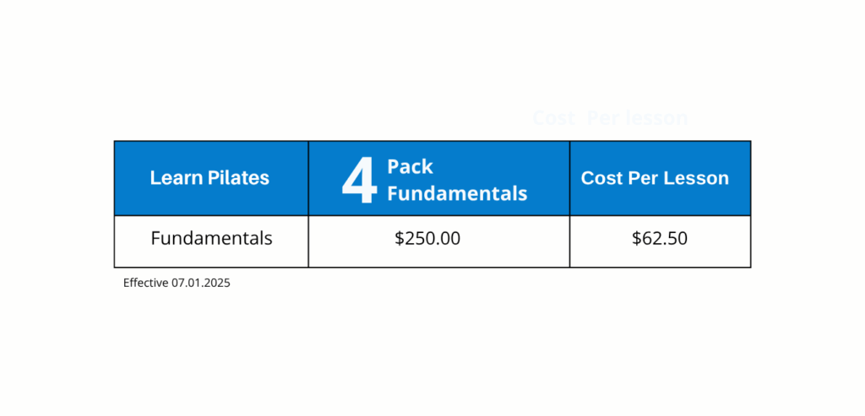Select the word "Pilates" in header
Viewport: 865px width, 416px height.
[x=238, y=178]
